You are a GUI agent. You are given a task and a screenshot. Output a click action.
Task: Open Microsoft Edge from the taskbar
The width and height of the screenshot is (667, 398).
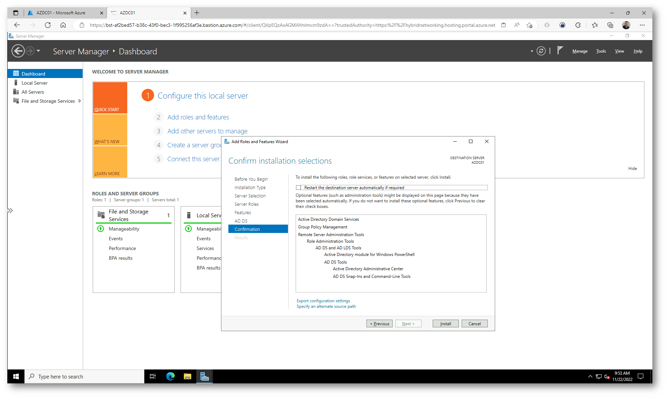click(170, 376)
